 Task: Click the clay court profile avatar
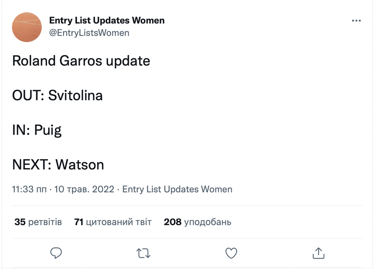pyautogui.click(x=27, y=27)
